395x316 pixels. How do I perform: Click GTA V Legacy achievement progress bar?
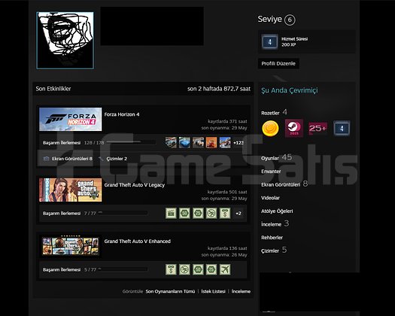tap(123, 213)
